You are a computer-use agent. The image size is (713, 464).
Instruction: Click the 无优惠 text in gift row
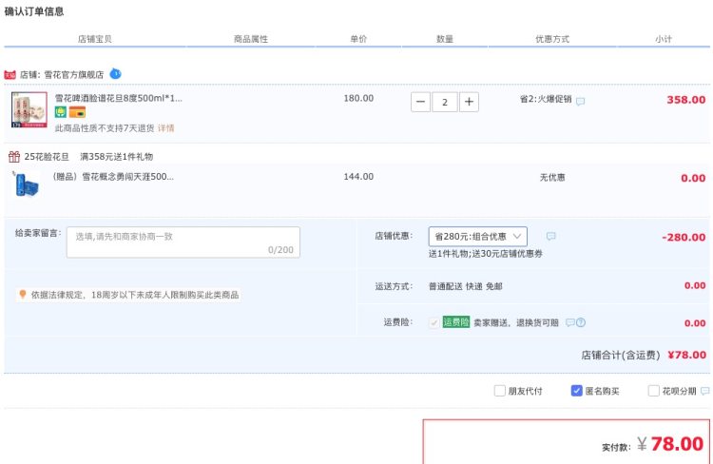pos(552,178)
